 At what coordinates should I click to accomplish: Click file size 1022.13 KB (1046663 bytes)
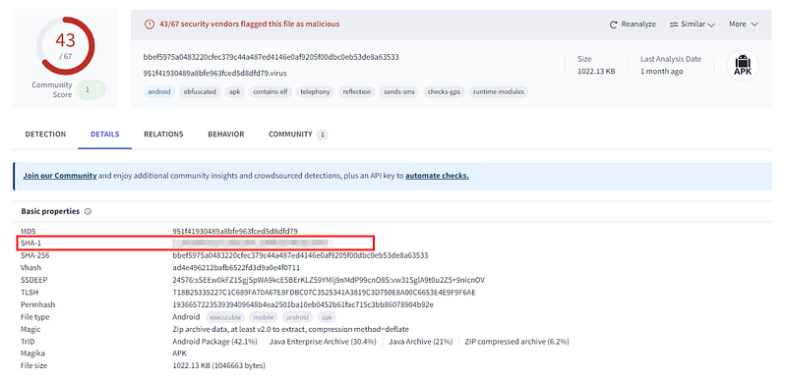click(x=218, y=366)
